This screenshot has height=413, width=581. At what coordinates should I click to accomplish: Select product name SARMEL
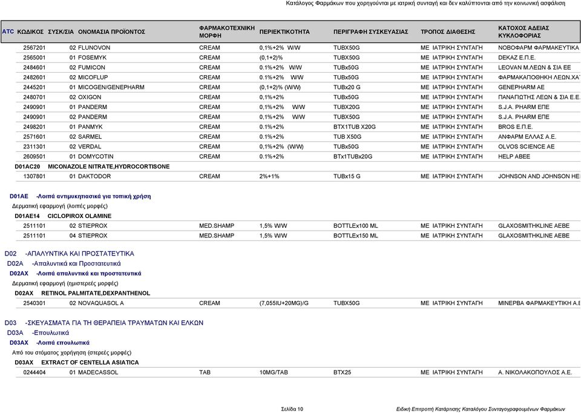click(x=90, y=137)
